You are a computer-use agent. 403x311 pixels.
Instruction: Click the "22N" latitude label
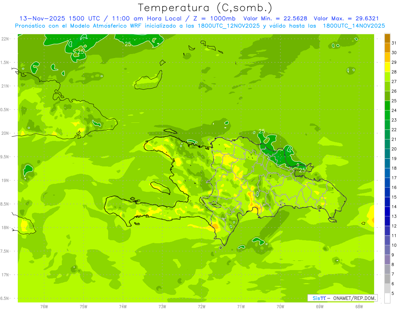click(x=5, y=39)
